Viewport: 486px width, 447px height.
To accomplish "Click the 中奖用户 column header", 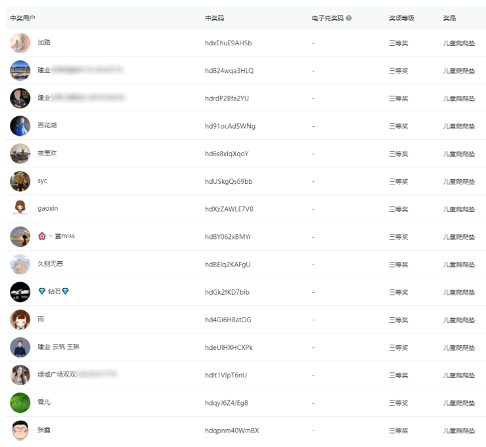I will pos(22,18).
